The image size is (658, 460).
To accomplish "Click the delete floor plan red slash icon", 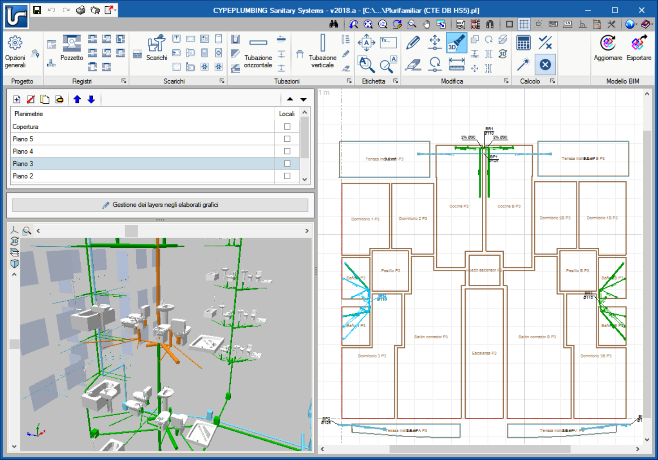I will [31, 99].
